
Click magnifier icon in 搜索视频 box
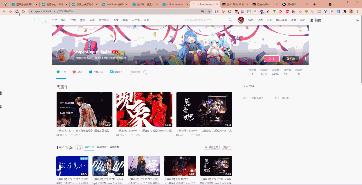145,72
